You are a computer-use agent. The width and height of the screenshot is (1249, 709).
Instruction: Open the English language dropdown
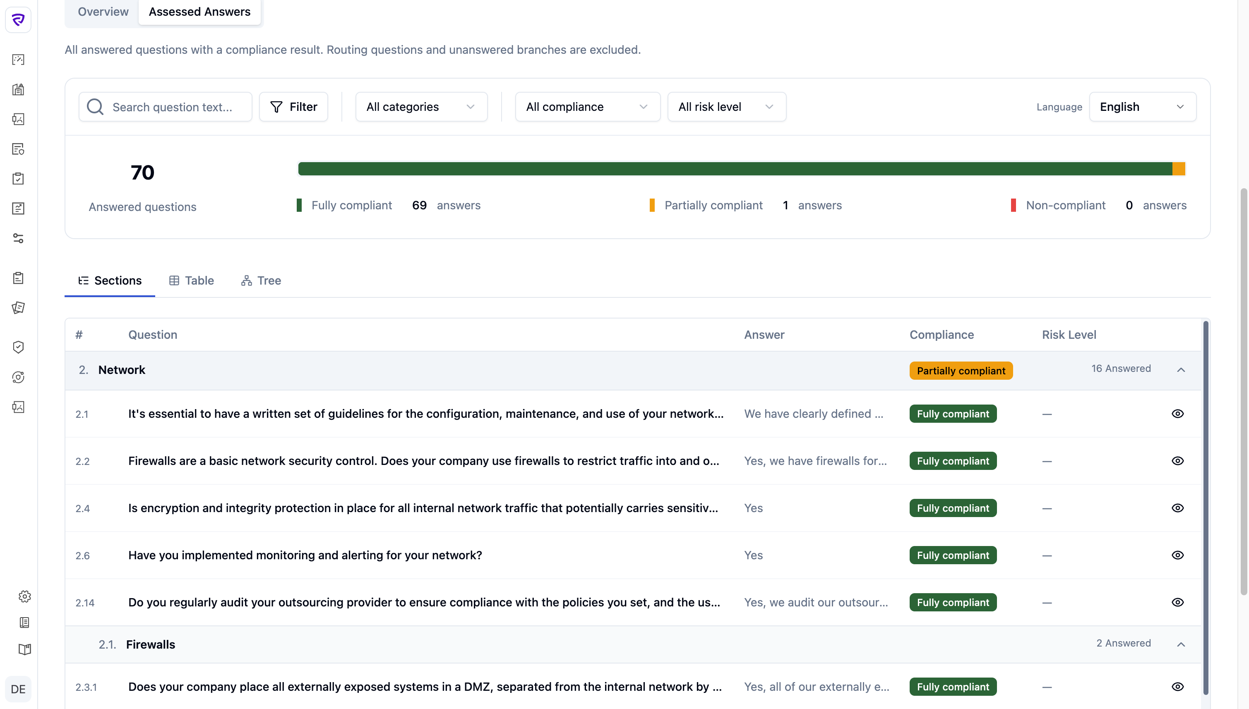pyautogui.click(x=1142, y=107)
